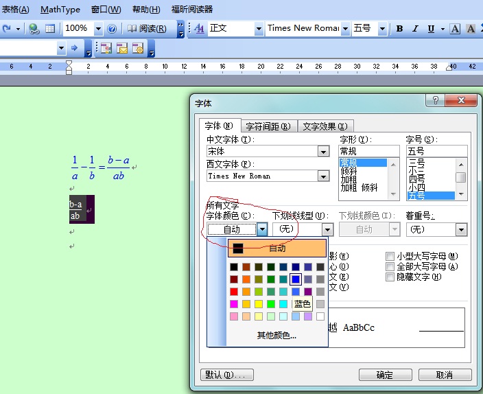The width and height of the screenshot is (483, 394).
Task: Click the Styles and Formatting icon
Action: (199, 29)
